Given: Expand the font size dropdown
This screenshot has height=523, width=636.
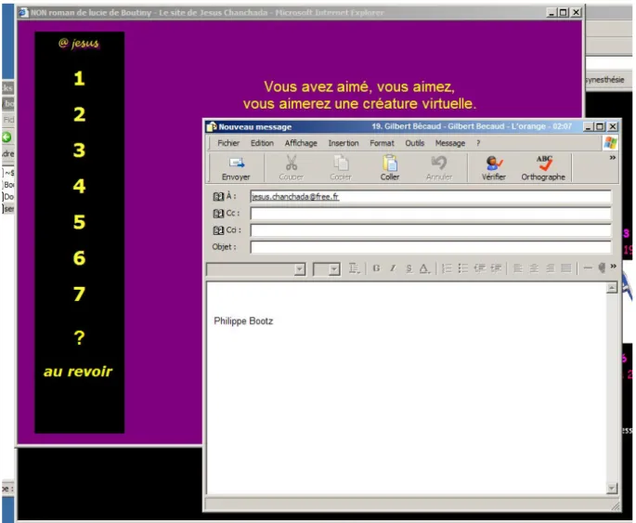Looking at the screenshot, I should (x=334, y=269).
